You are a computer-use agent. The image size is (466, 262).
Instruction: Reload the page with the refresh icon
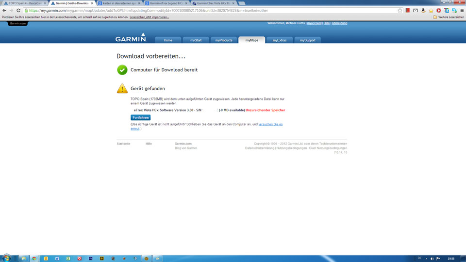18,10
